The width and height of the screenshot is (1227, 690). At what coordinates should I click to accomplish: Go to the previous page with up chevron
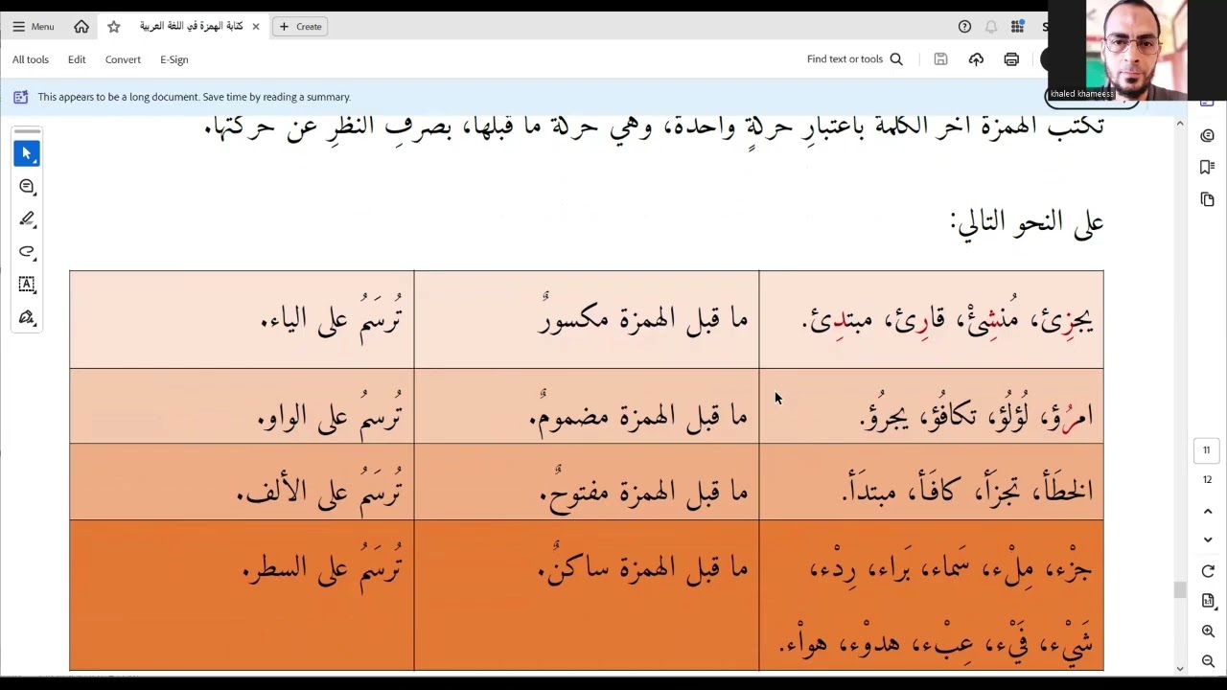tap(1208, 511)
